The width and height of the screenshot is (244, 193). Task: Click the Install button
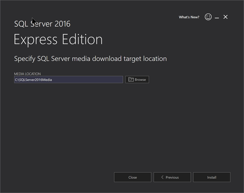click(211, 177)
